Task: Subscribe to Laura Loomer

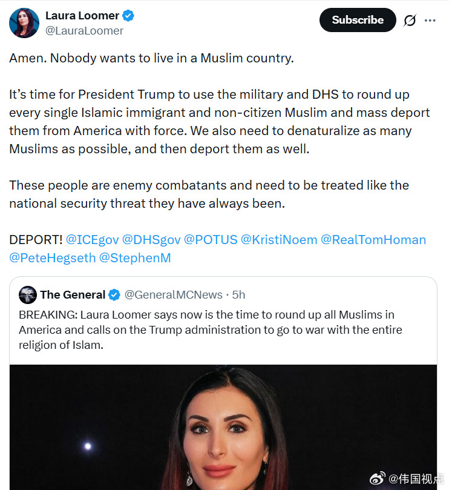Action: pos(358,20)
